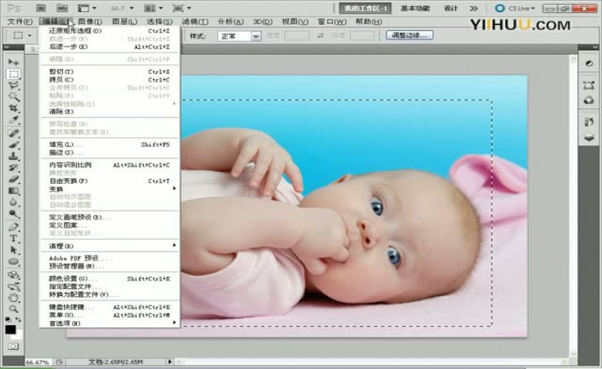Choose 定义图案... menu entry
Screen dimensions: 602x369
pyautogui.click(x=109, y=225)
